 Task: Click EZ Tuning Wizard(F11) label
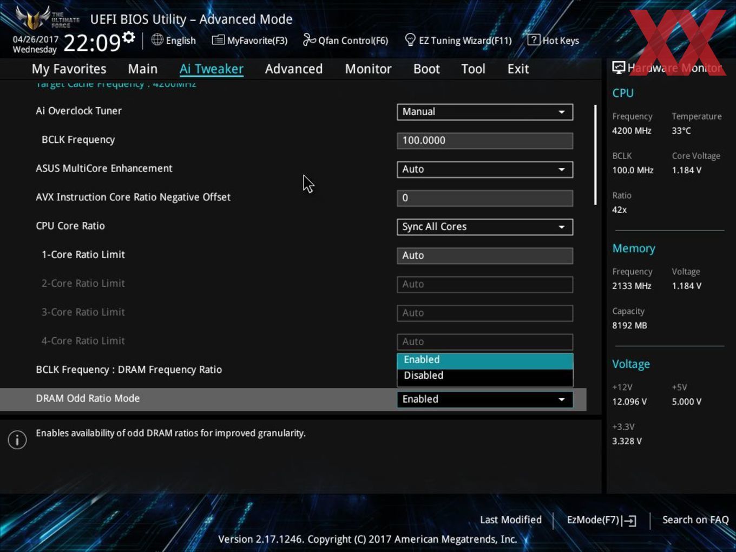[x=465, y=41]
